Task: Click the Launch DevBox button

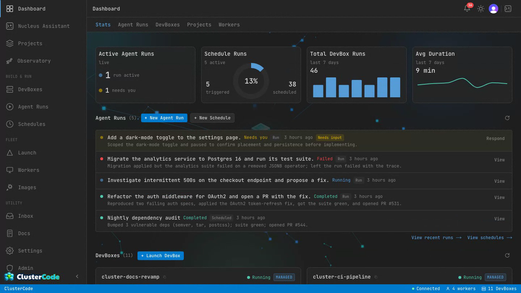Action: 161,256
